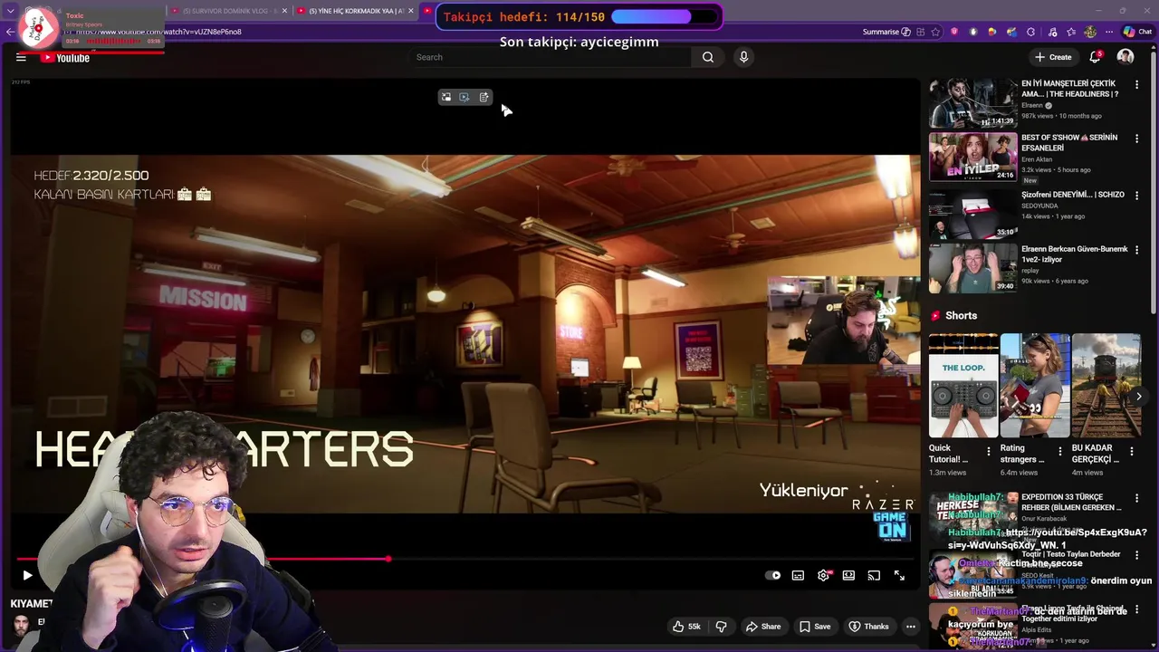This screenshot has width=1159, height=652.
Task: Like the video with 55k likes
Action: point(685,627)
